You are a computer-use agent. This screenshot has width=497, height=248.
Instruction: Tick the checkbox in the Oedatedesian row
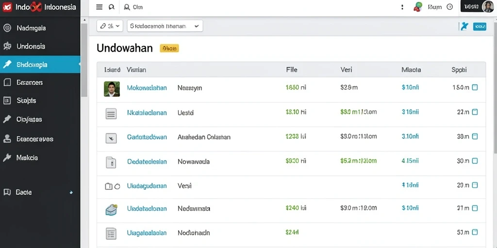coord(475,161)
